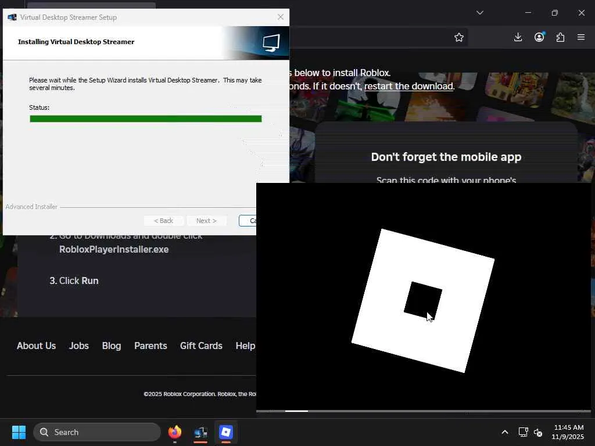Click the installation status progress bar
This screenshot has width=595, height=446.
(x=146, y=118)
